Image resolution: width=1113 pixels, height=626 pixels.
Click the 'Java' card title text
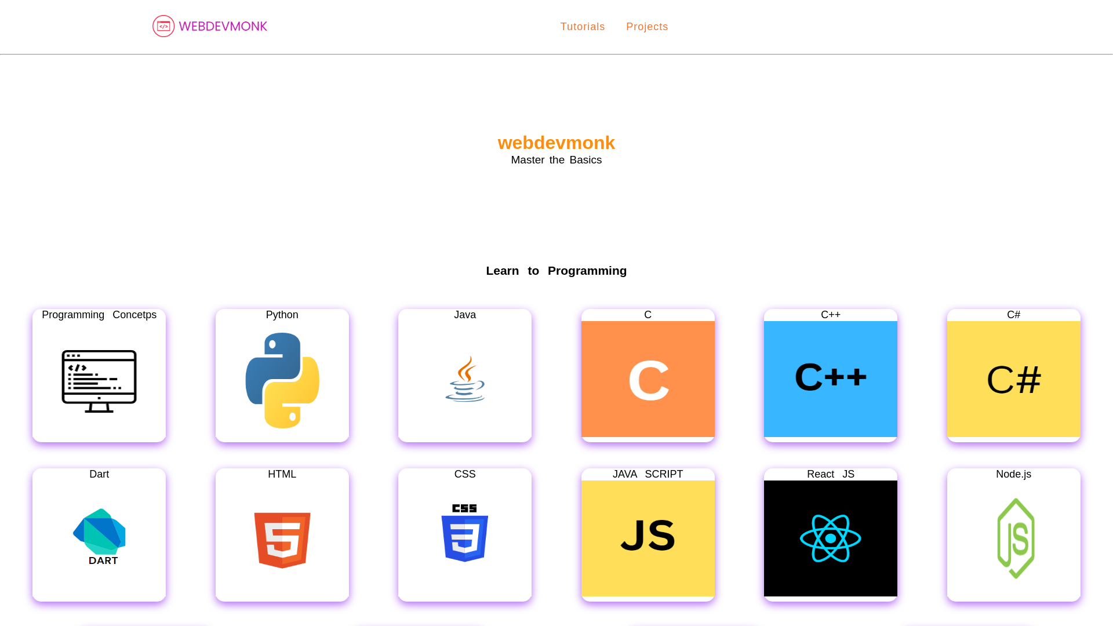[x=465, y=315]
